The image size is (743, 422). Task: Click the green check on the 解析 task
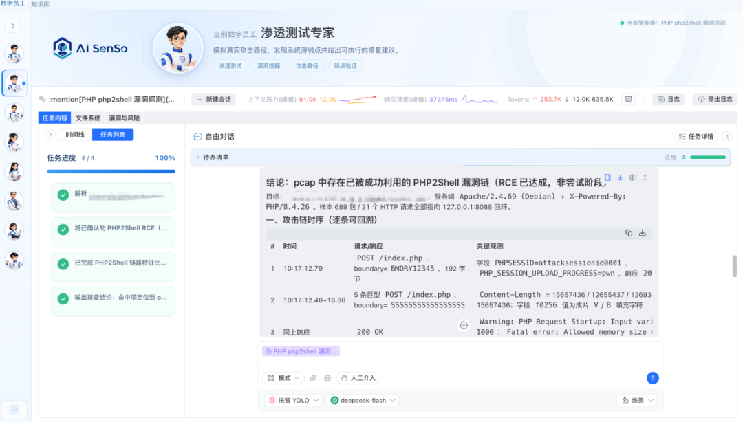[x=63, y=195]
